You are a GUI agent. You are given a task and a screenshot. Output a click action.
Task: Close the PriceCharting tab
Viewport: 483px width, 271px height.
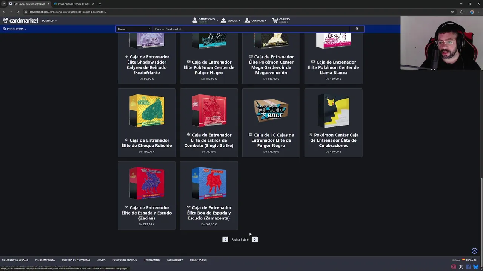(x=93, y=4)
